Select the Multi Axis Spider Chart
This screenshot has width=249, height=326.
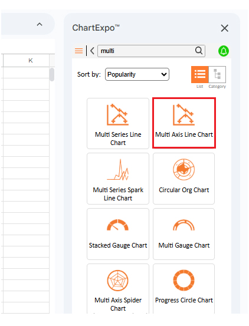pos(118,289)
